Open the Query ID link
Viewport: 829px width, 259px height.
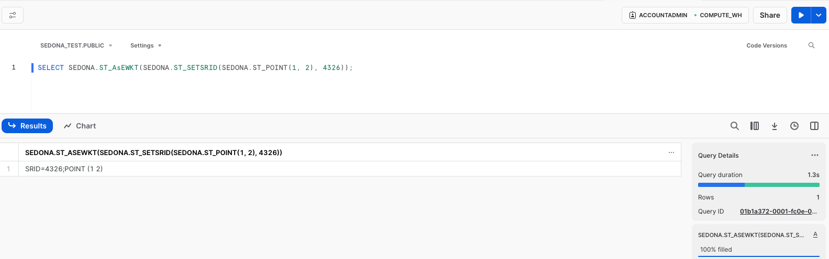pyautogui.click(x=778, y=211)
